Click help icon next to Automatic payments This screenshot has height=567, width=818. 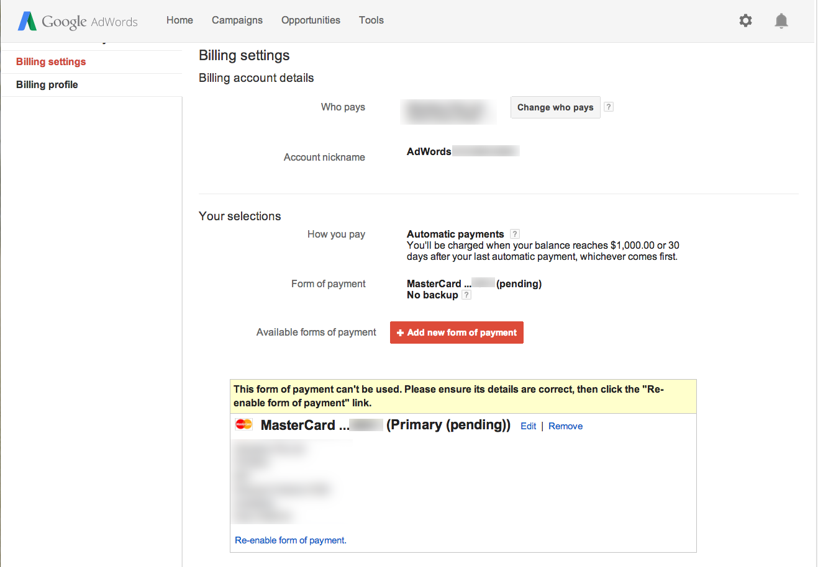(x=514, y=234)
